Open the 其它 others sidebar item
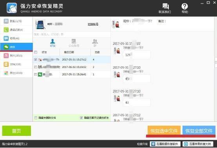 tap(16, 73)
